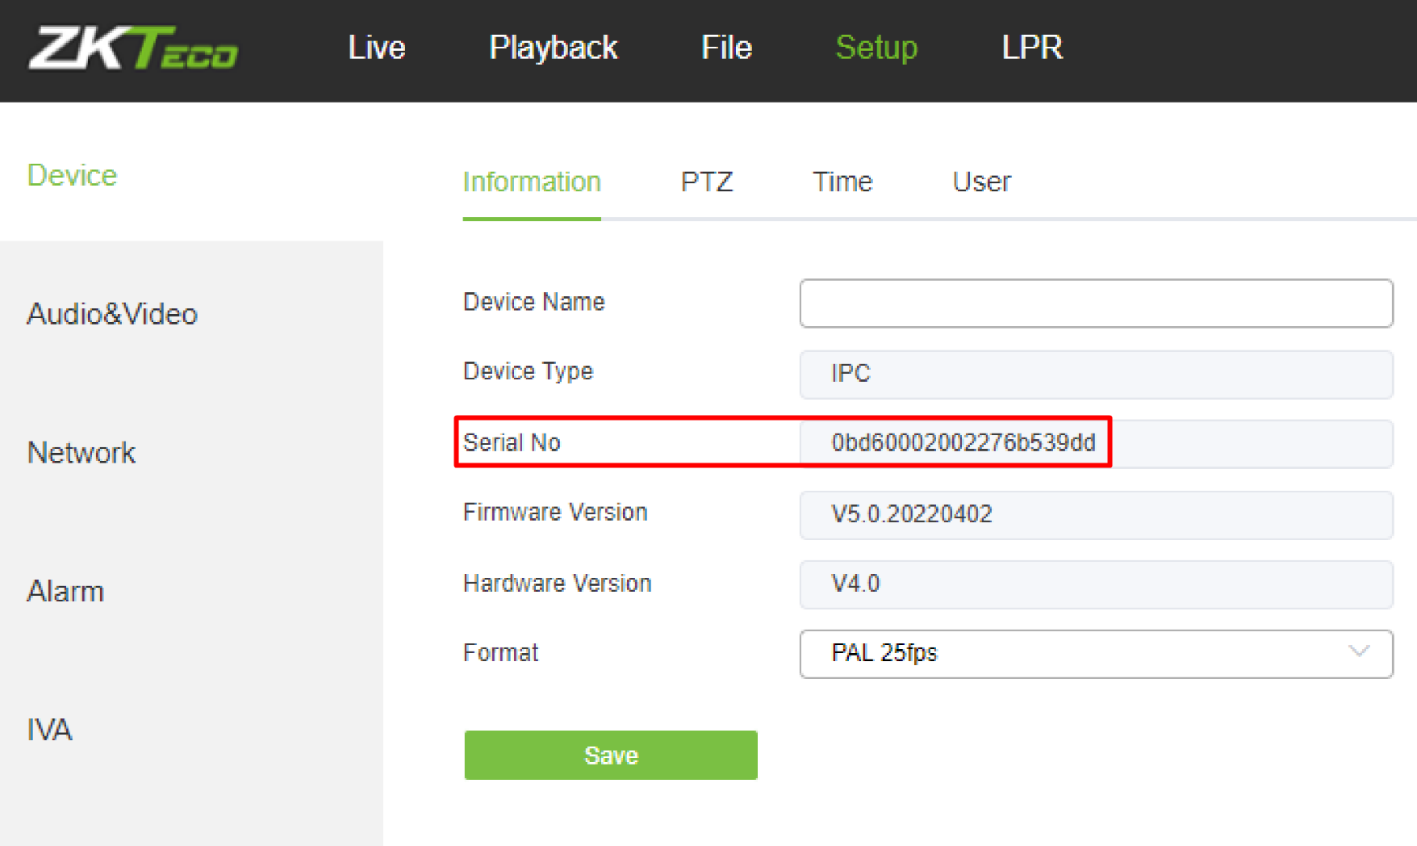Screen dimensions: 1417x846
Task: Click the ZKTeco logo
Action: point(133,48)
